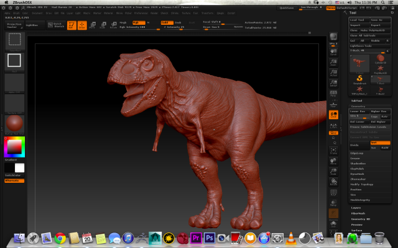
Task: Click the Load Tool button
Action: click(358, 20)
